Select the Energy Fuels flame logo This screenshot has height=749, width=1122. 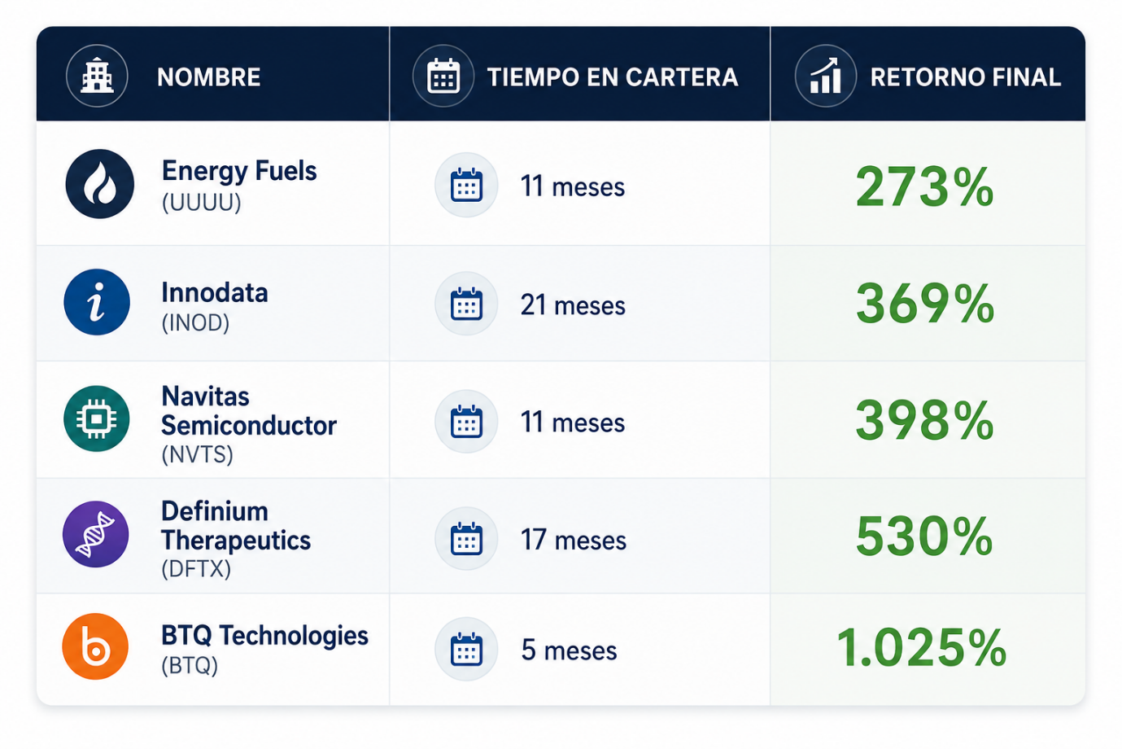coord(100,184)
